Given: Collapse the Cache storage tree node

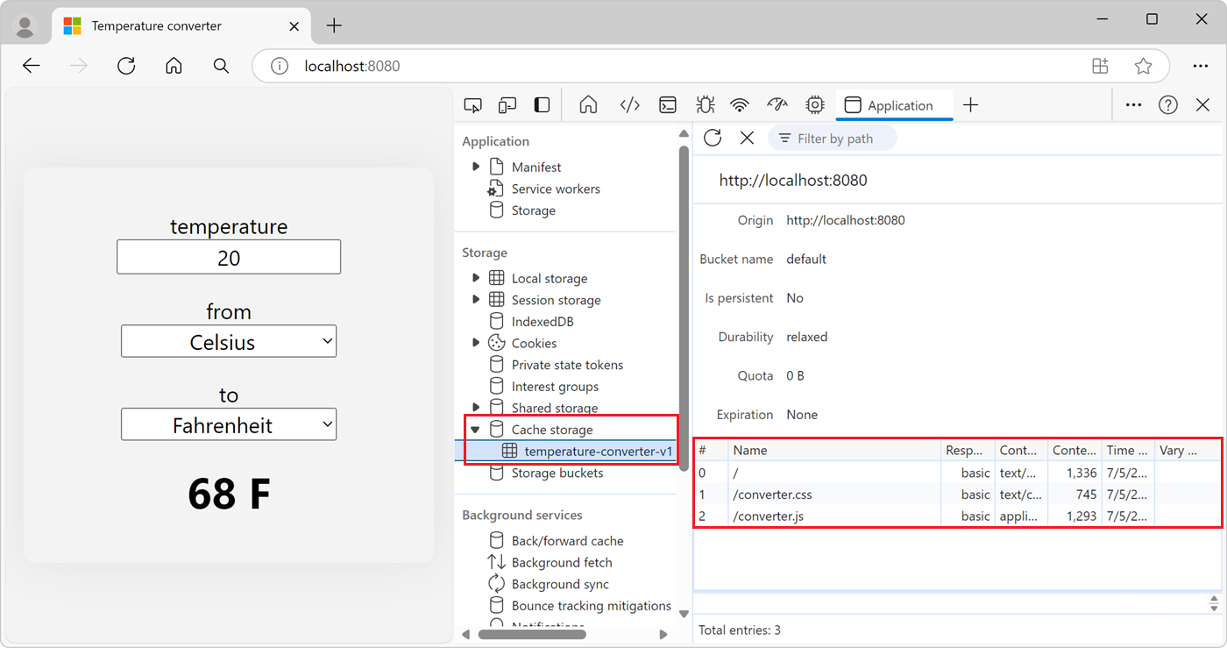Looking at the screenshot, I should (x=476, y=430).
